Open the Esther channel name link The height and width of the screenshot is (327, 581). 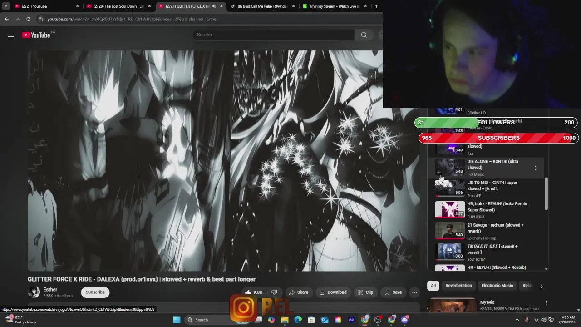pos(50,289)
